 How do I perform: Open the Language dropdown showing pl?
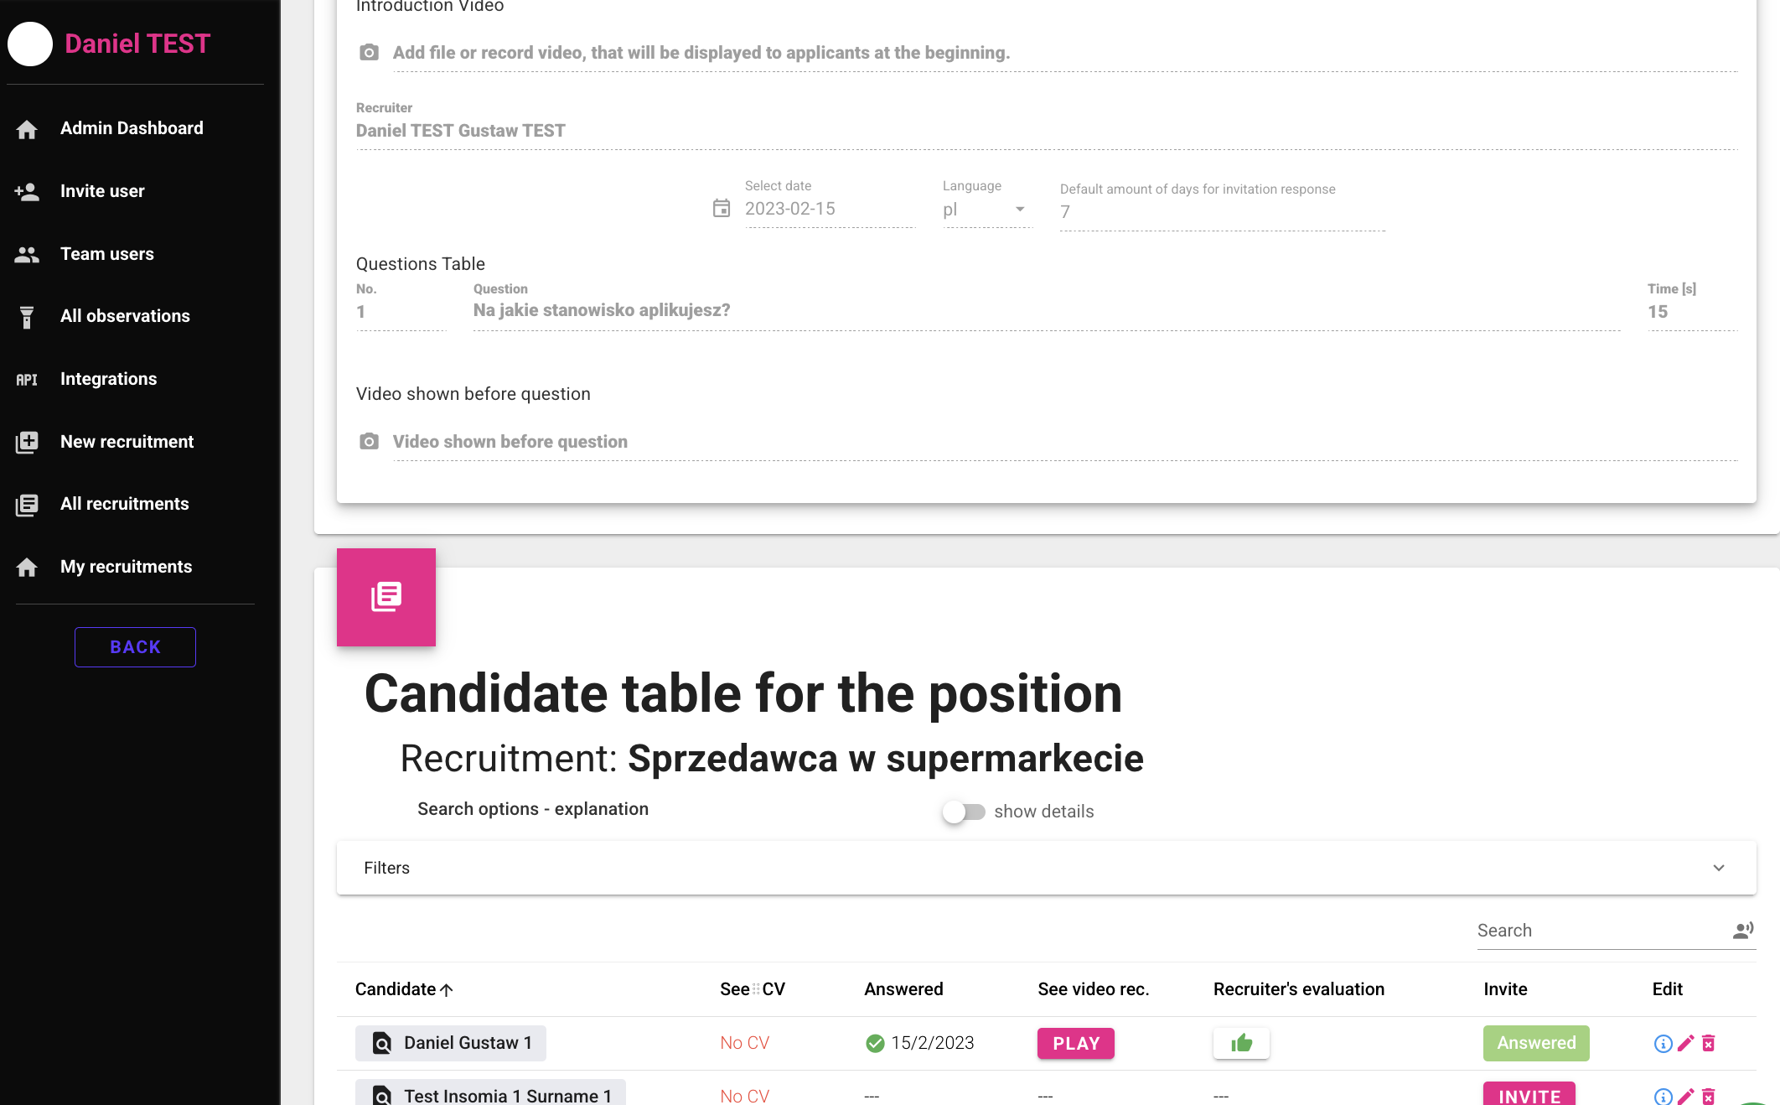pyautogui.click(x=986, y=210)
